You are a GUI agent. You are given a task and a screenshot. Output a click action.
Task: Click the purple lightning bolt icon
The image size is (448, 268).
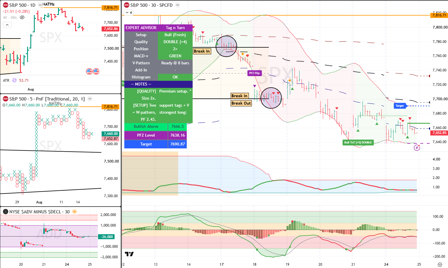[x=417, y=148]
